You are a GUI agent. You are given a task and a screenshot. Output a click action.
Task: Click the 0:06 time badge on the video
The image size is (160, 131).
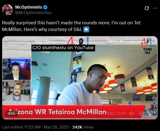pos(12,114)
